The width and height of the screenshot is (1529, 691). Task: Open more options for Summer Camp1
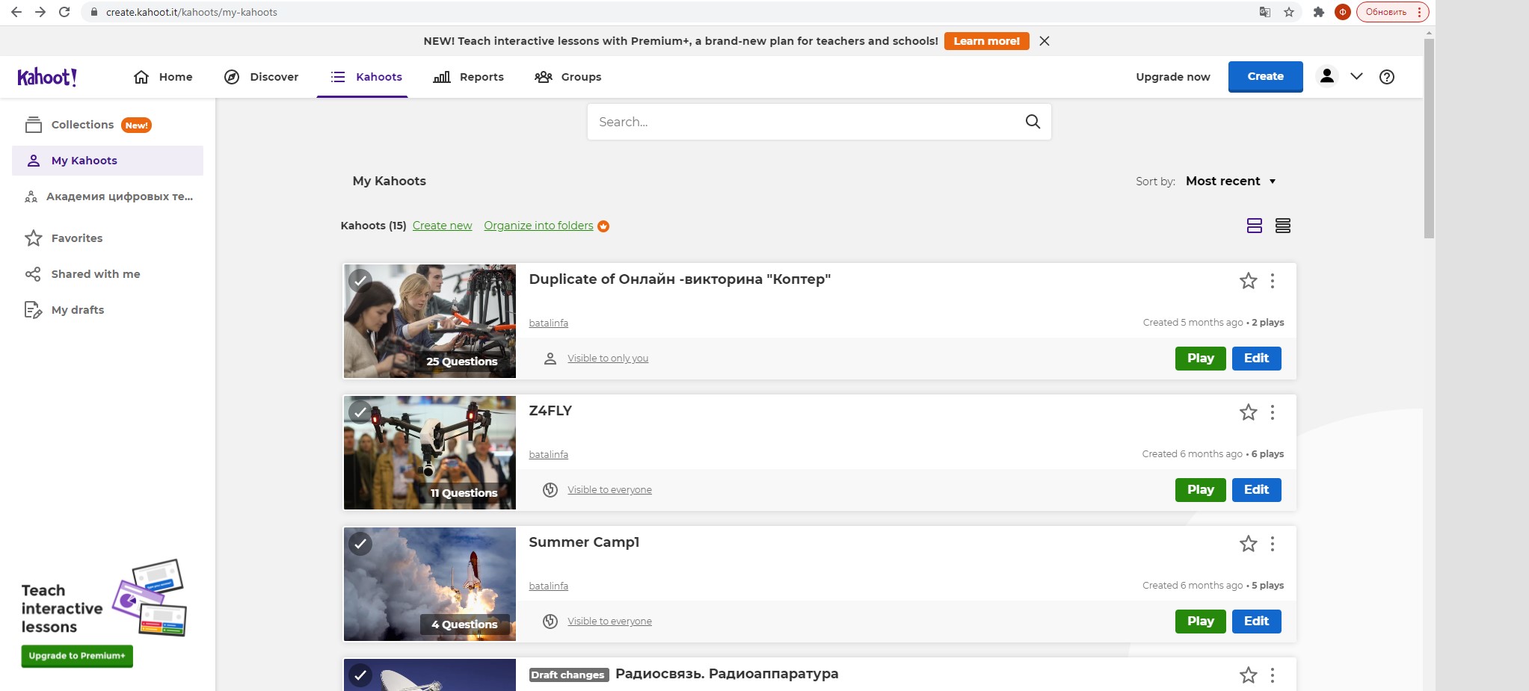point(1273,544)
